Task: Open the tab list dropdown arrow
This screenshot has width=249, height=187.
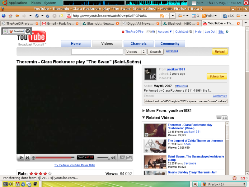Action: 246,23
